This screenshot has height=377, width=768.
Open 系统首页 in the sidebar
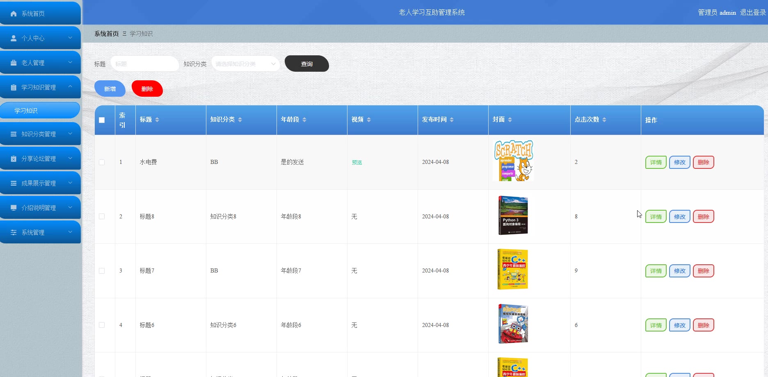coord(40,14)
